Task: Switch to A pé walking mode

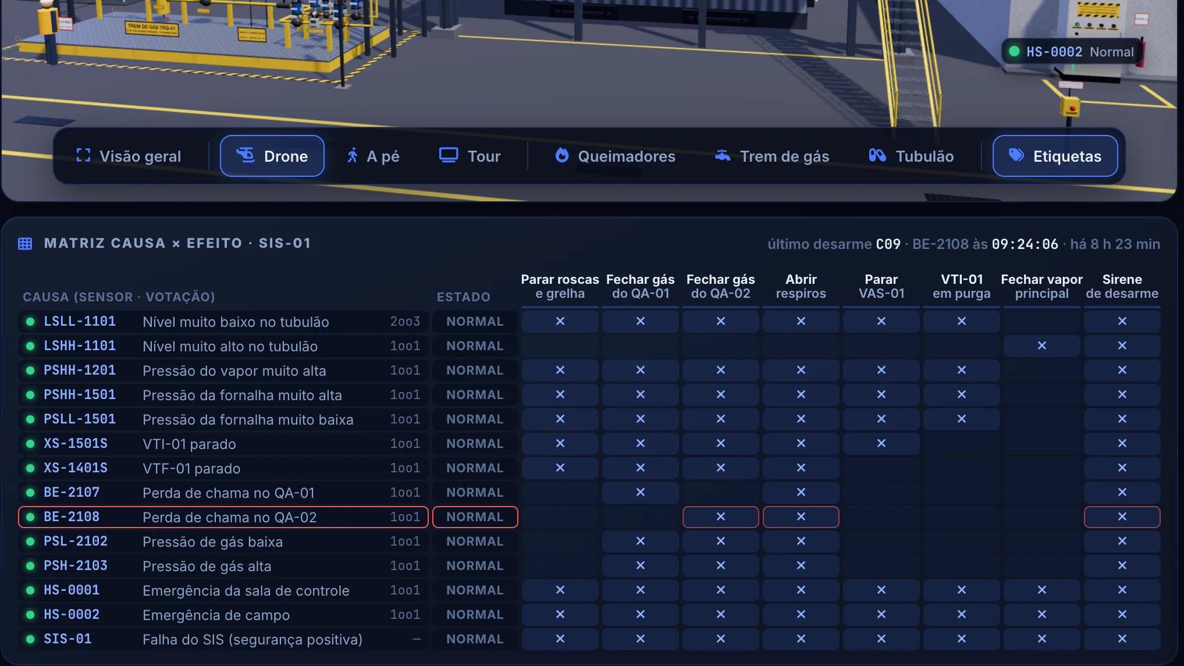Action: tap(373, 156)
